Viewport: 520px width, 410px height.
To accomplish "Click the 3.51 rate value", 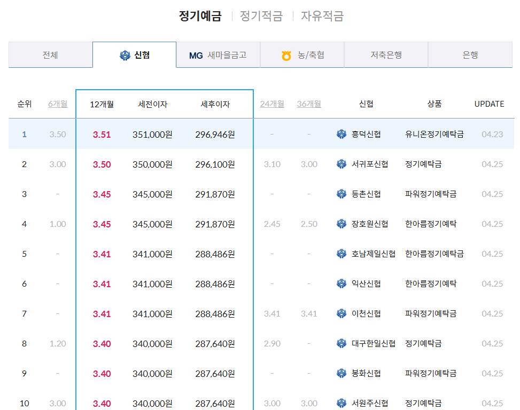I will (102, 135).
